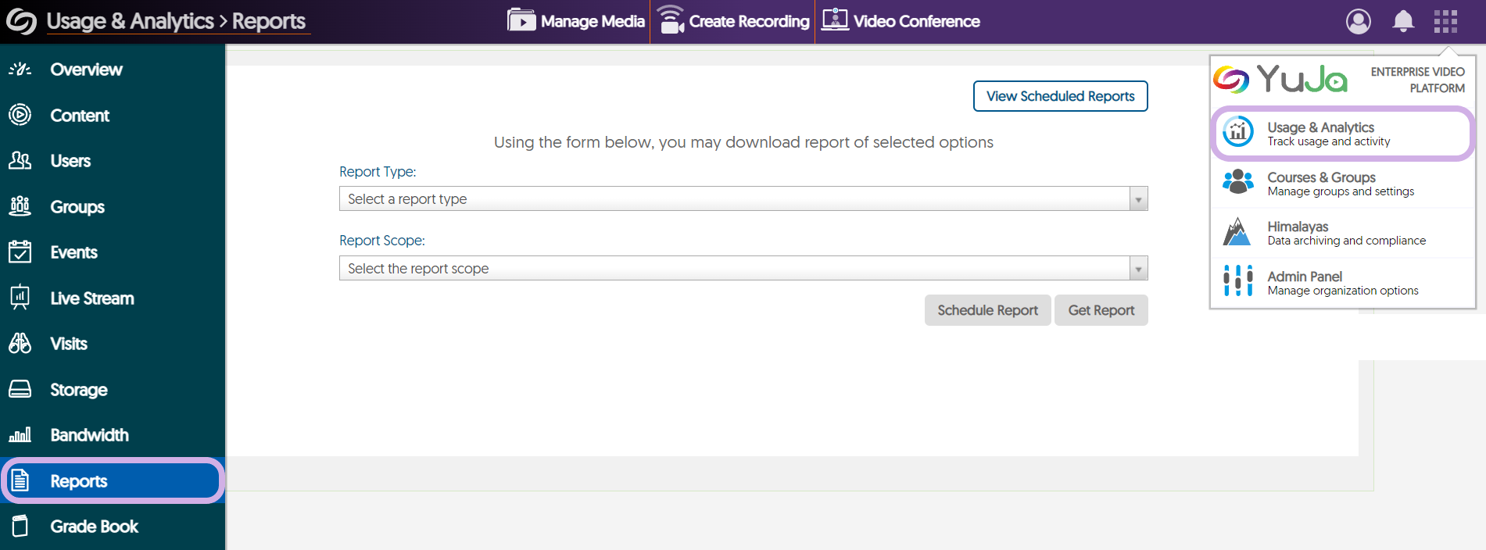1486x550 pixels.
Task: Open Himalayas mountain icon
Action: [1237, 232]
